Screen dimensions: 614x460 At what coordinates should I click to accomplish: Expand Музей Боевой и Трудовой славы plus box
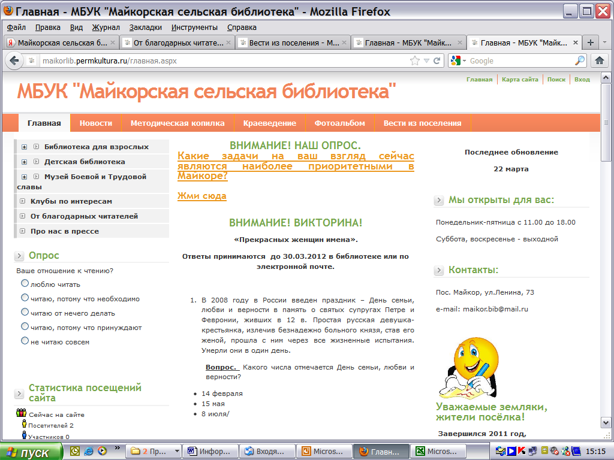pos(24,177)
